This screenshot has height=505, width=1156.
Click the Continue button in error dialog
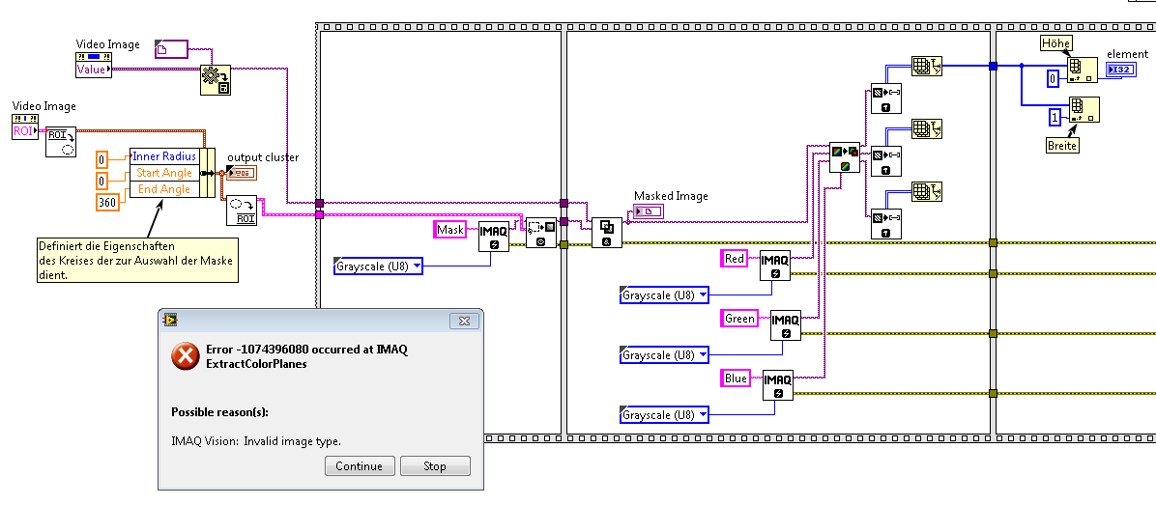coord(359,466)
